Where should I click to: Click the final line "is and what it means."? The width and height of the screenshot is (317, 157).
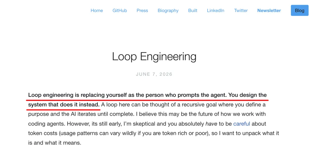[x=55, y=143]
